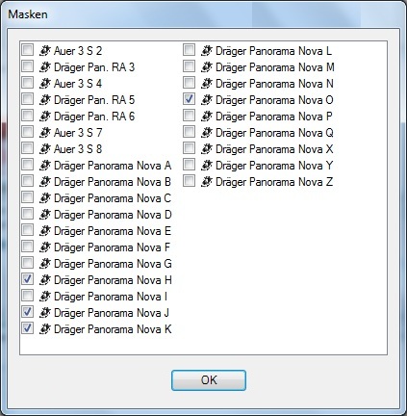Screen dimensions: 407x416
Task: Disable the Dräger Panorama Nova J checkbox
Action: tap(27, 311)
